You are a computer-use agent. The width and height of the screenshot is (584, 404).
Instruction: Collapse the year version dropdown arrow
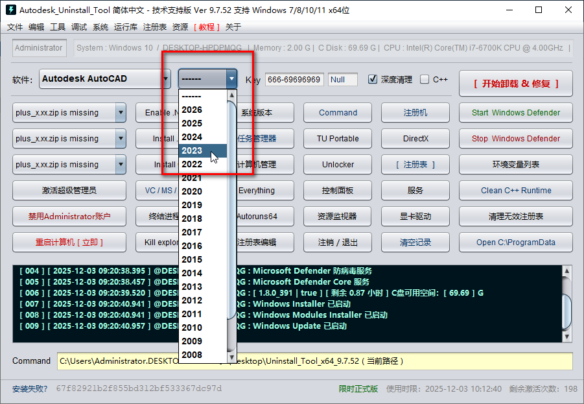pos(231,78)
